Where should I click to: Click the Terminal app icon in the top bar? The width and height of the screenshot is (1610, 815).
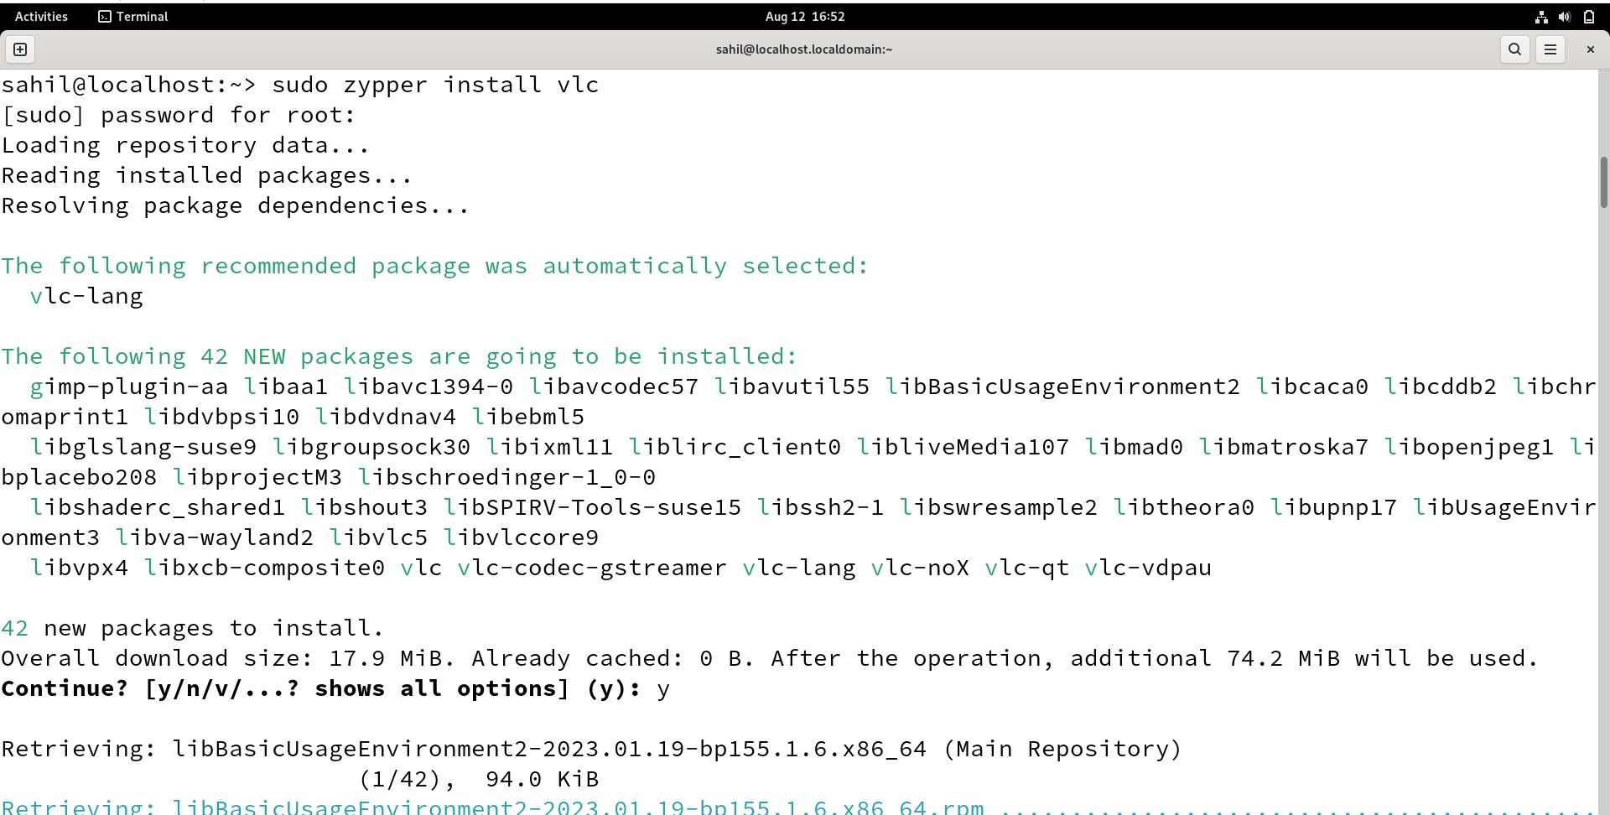coord(104,16)
